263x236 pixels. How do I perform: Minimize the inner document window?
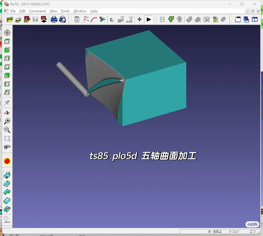247,11
